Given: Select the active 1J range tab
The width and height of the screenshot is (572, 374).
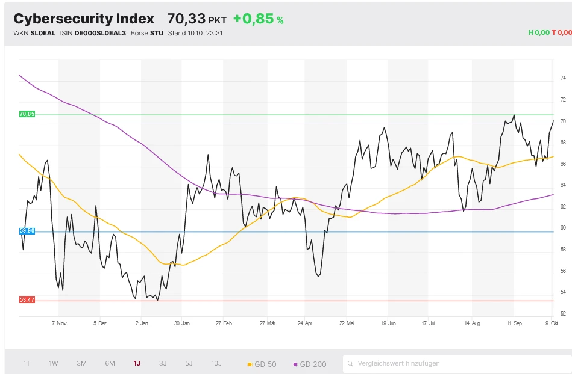Looking at the screenshot, I should 137,363.
